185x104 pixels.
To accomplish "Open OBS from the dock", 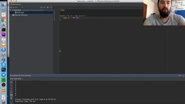I will [3, 85].
